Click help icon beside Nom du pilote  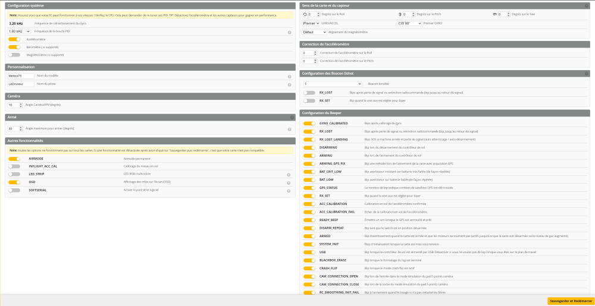point(289,84)
